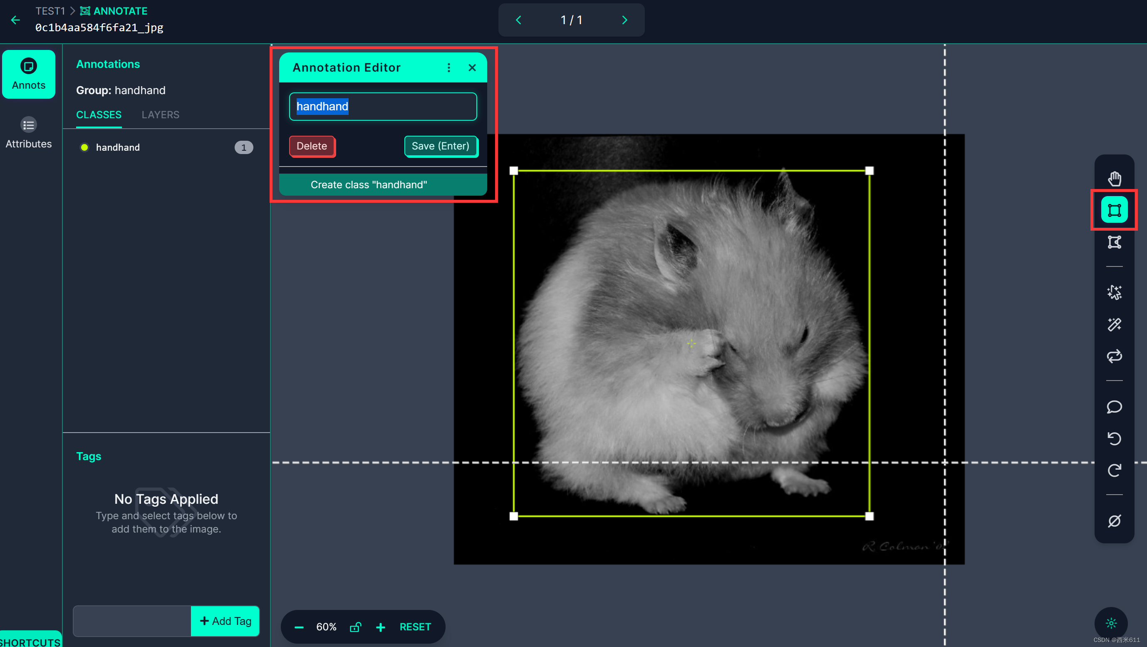Redo the last action

point(1114,470)
